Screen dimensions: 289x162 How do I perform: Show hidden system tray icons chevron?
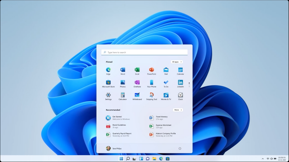coord(263,159)
